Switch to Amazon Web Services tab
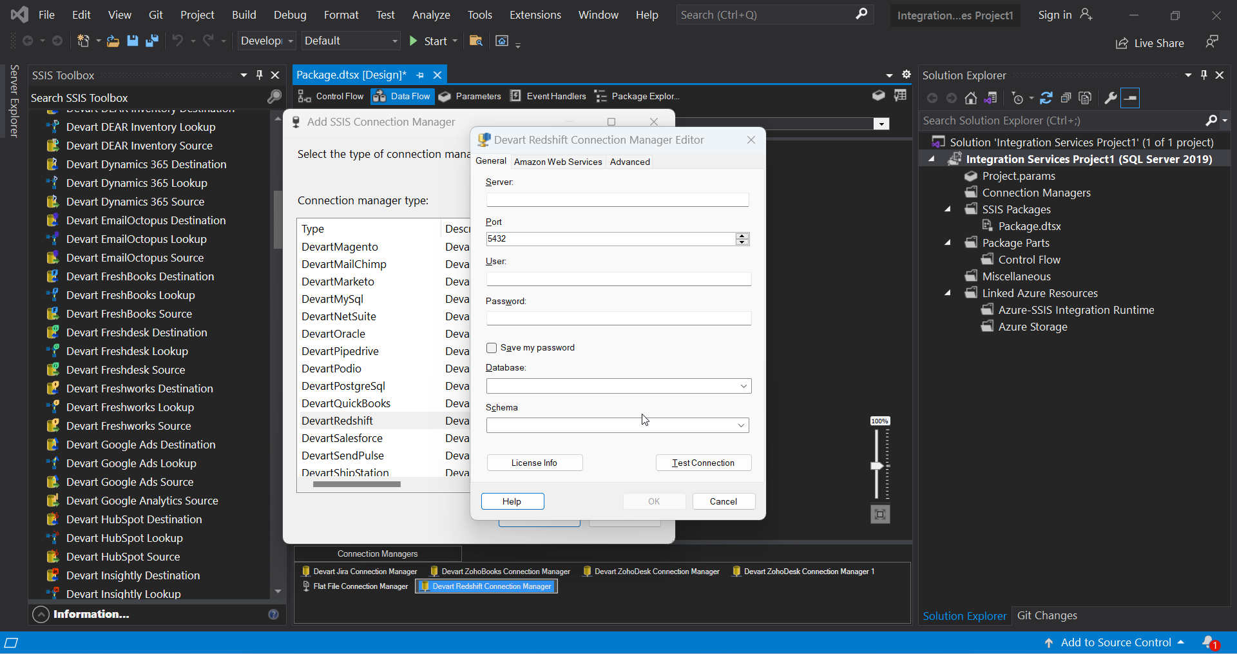This screenshot has height=654, width=1237. 558,162
